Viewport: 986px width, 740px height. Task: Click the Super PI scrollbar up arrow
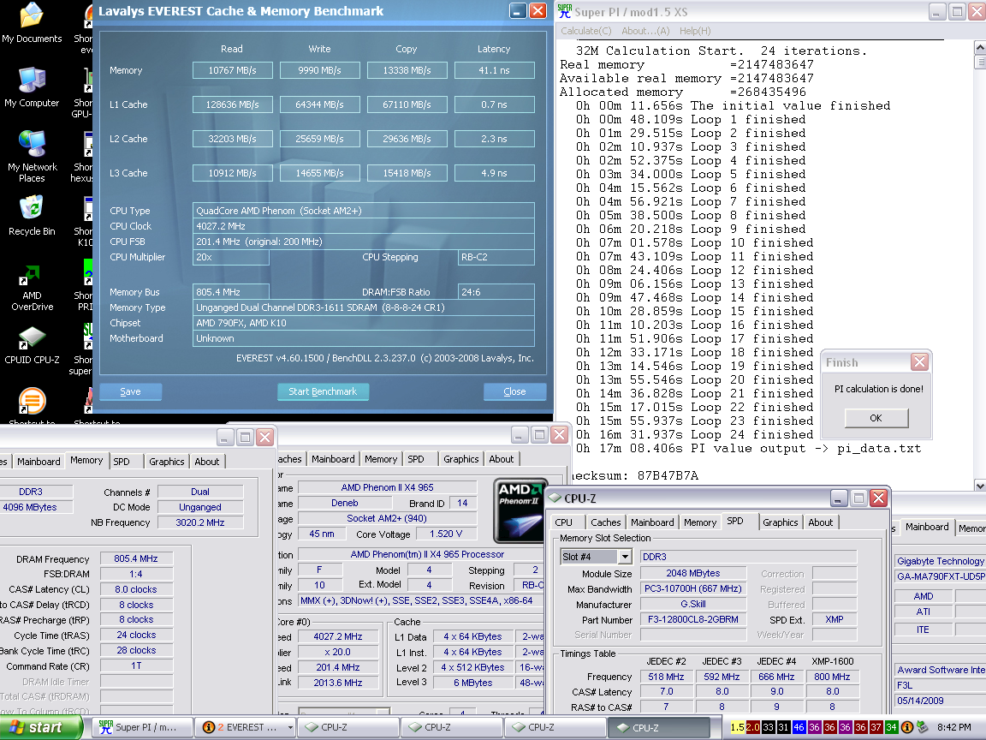pos(980,47)
